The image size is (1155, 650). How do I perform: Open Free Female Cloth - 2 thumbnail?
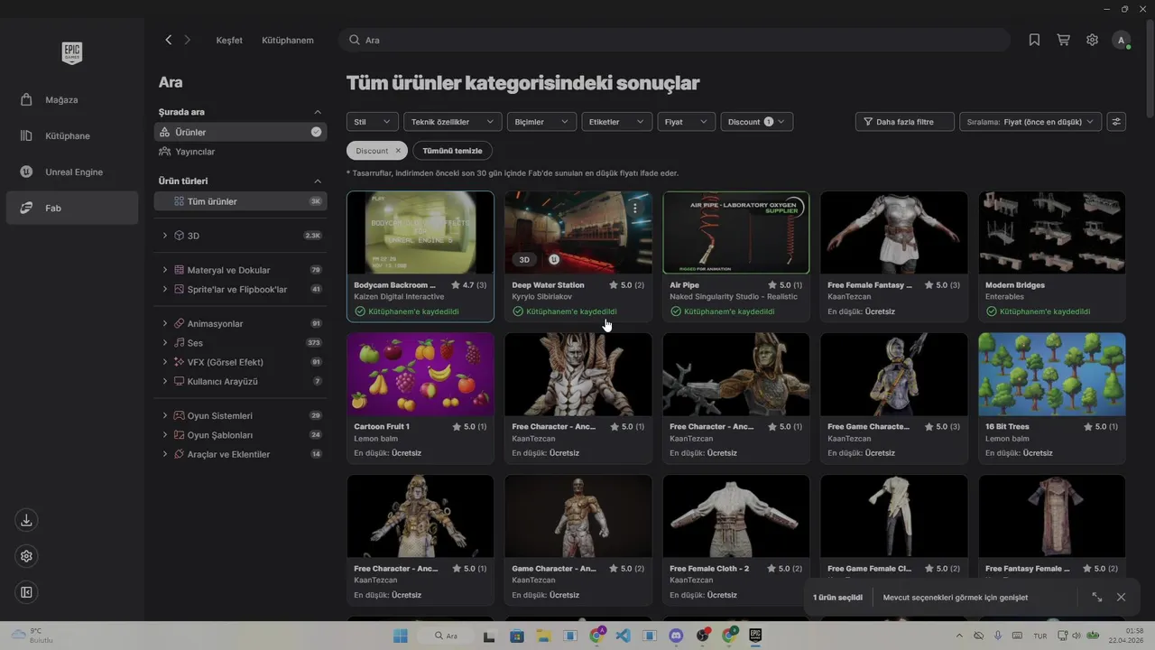click(x=736, y=516)
